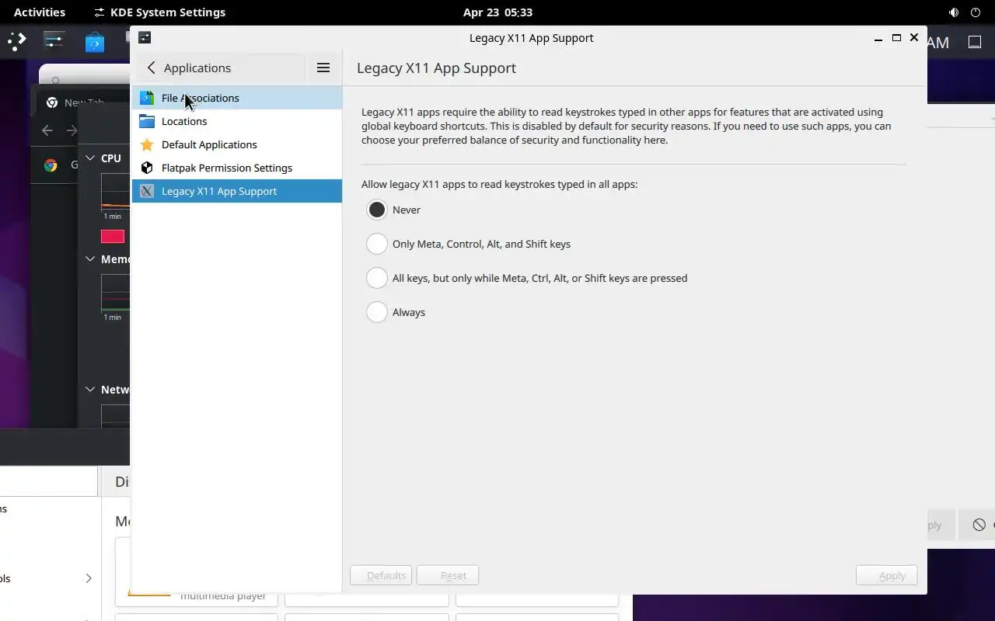Select Legacy X11 App Support in sidebar
This screenshot has width=995, height=621.
pyautogui.click(x=237, y=191)
